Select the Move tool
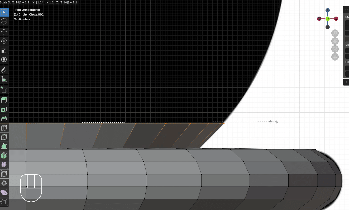The width and height of the screenshot is (349, 210). click(x=4, y=32)
